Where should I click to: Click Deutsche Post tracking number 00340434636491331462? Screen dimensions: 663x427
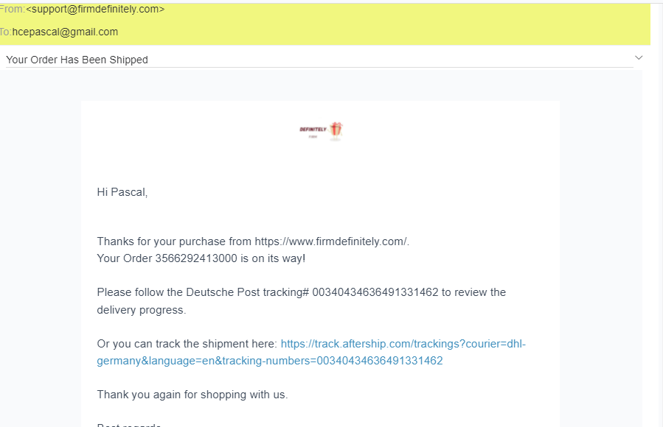tap(375, 292)
